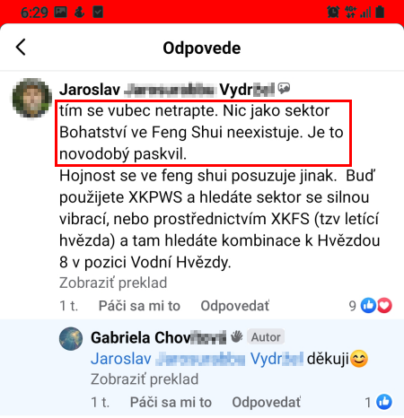Tap the back arrow beside Odpovede
The width and height of the screenshot is (404, 418).
click(21, 48)
